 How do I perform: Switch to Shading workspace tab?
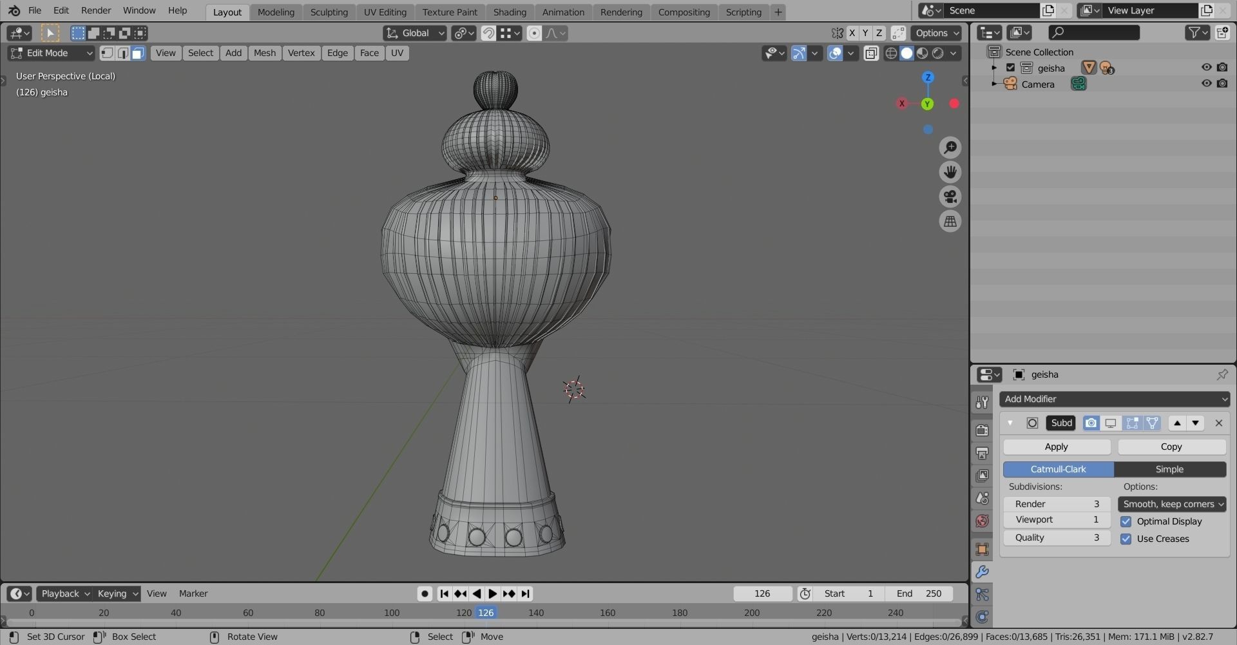510,12
